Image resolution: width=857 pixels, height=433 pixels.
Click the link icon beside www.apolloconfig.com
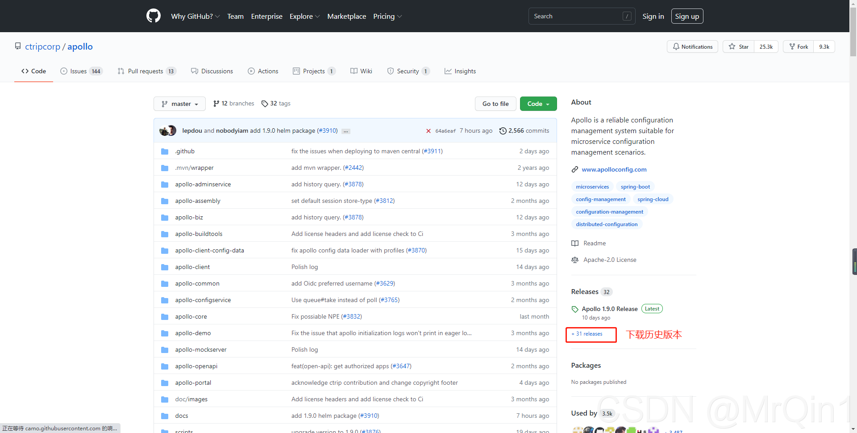click(575, 170)
